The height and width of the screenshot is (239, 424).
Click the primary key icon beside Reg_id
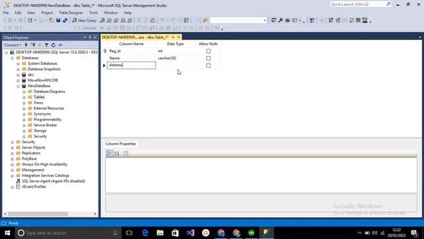(x=105, y=51)
